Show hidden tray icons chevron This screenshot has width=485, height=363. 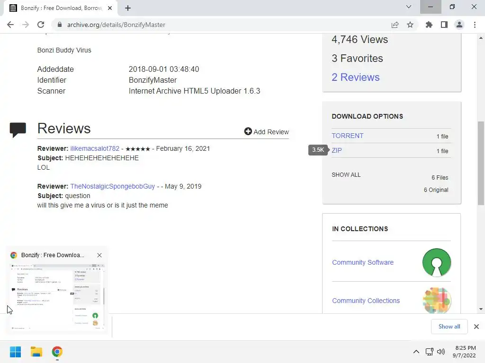click(x=416, y=352)
